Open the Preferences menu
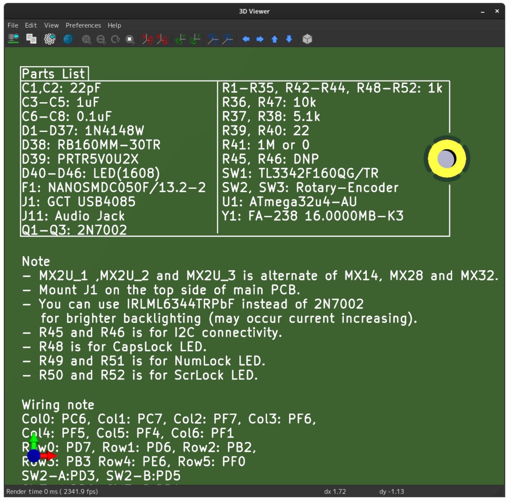Screen dimensions: 509x501 [x=83, y=25]
